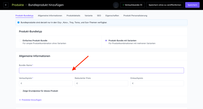Enable Zeige Grundpreise für dieses Produkt checkbox
Viewport: 203px width, 109px height.
[x=20, y=91]
